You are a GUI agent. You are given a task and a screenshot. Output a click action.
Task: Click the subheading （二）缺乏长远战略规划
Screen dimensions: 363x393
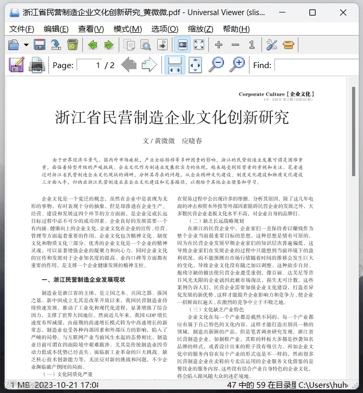(x=217, y=221)
